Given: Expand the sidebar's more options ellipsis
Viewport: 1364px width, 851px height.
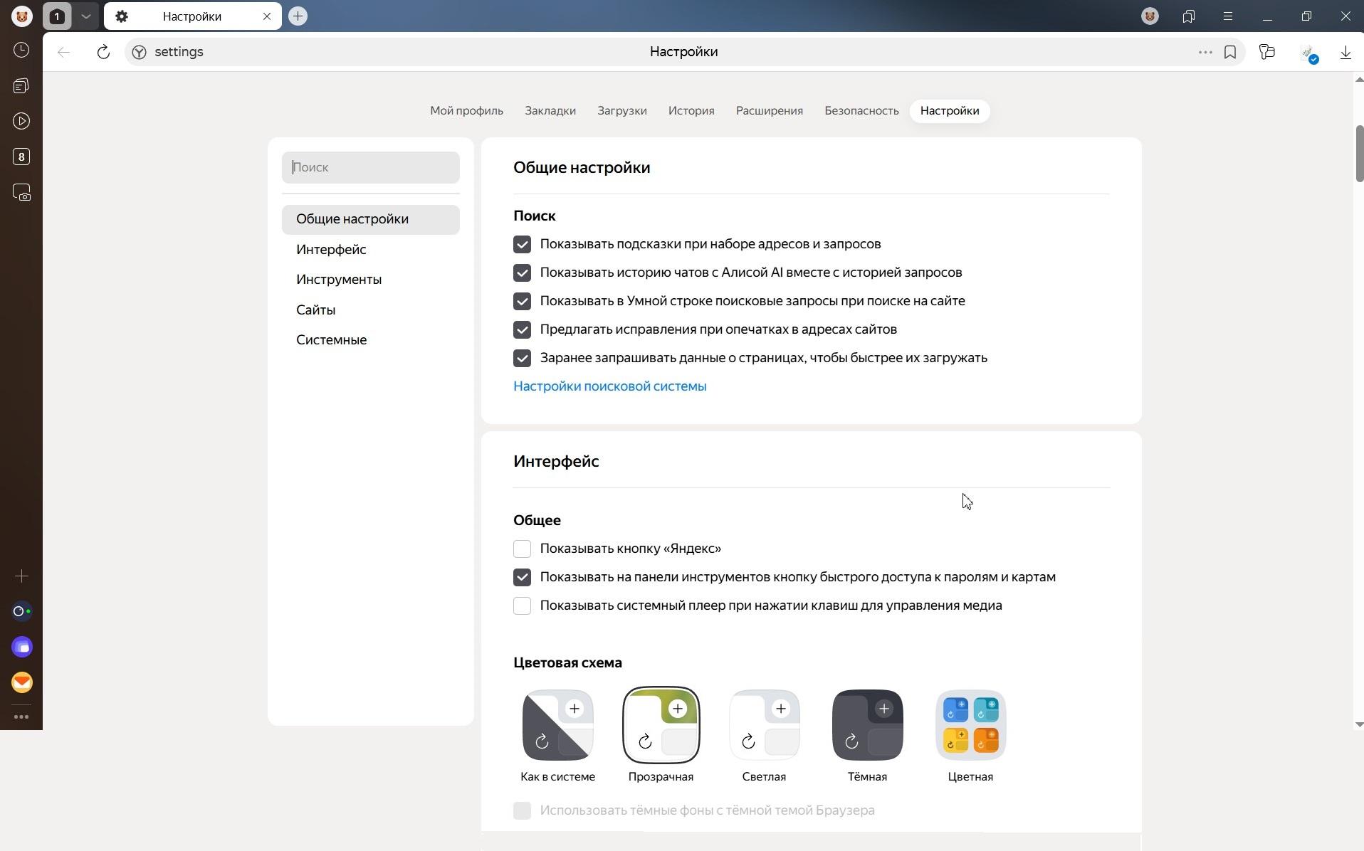Looking at the screenshot, I should [x=21, y=717].
